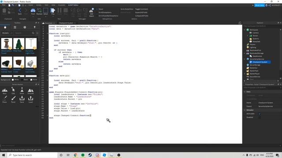Open Steam from the taskbar
Screen dimensions: 282x158
click(90, 155)
